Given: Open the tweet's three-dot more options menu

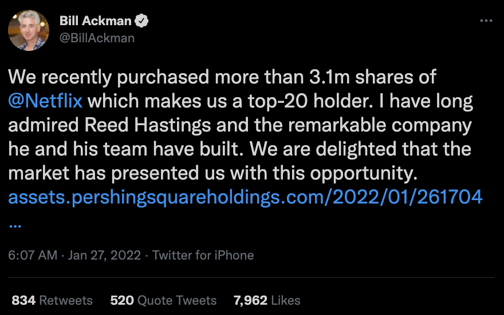Looking at the screenshot, I should [486, 21].
